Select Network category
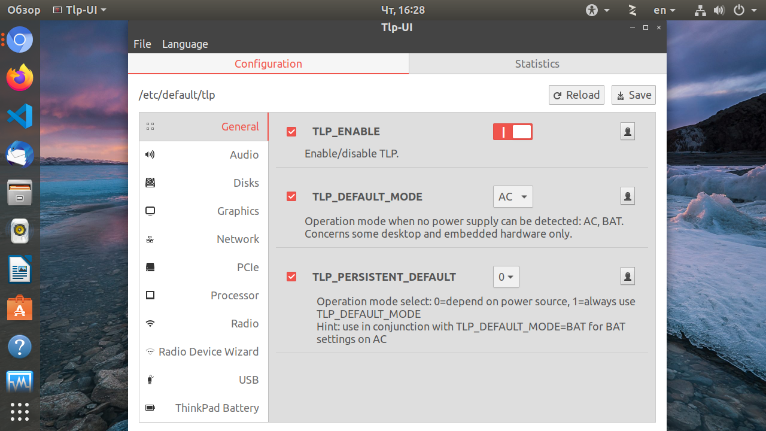The height and width of the screenshot is (431, 766). (x=203, y=239)
